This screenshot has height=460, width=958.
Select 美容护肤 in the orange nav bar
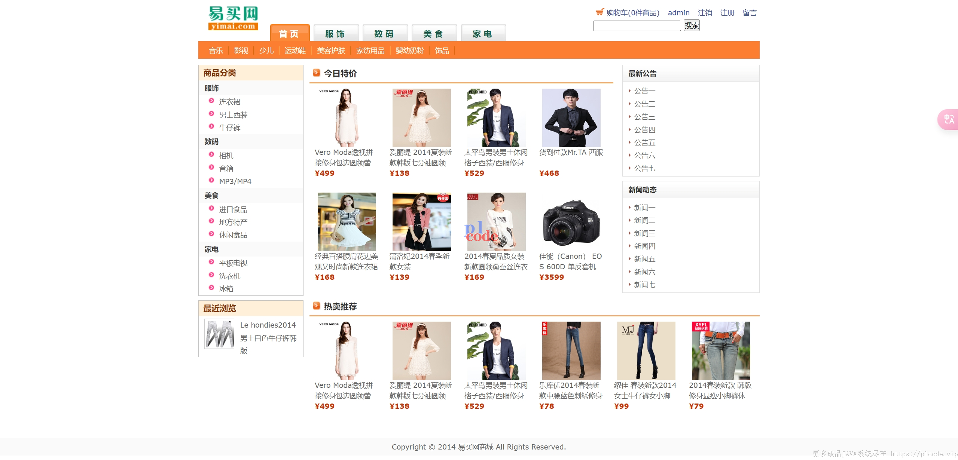[331, 50]
